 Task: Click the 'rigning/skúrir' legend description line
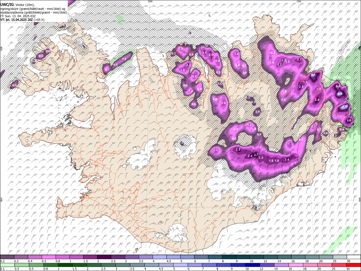[33, 9]
